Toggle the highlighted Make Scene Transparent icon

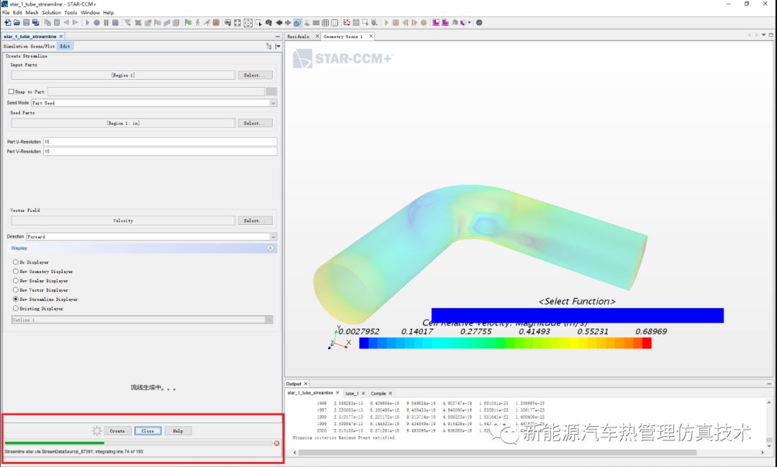(x=297, y=22)
